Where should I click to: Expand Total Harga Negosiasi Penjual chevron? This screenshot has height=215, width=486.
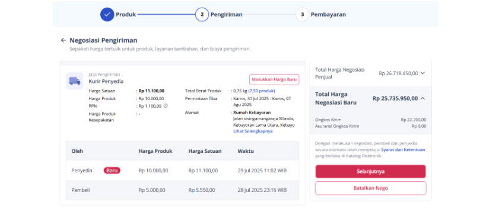point(423,73)
